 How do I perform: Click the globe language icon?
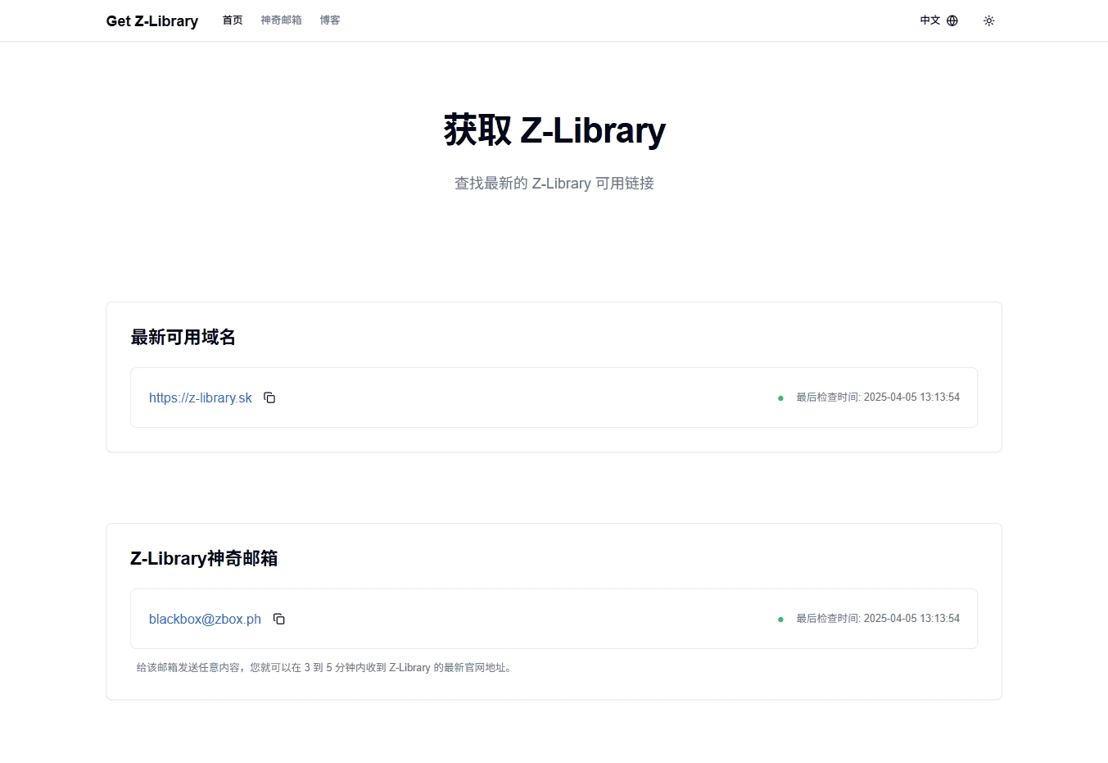952,20
